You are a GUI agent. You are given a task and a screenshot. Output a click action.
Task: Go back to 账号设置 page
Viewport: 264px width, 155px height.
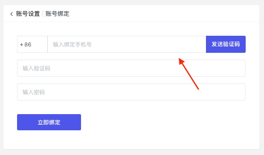coord(28,14)
